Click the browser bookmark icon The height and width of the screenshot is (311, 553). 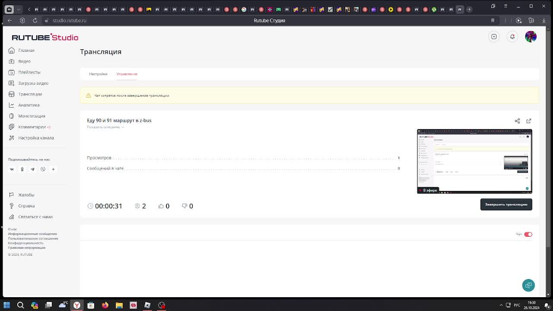tap(493, 20)
